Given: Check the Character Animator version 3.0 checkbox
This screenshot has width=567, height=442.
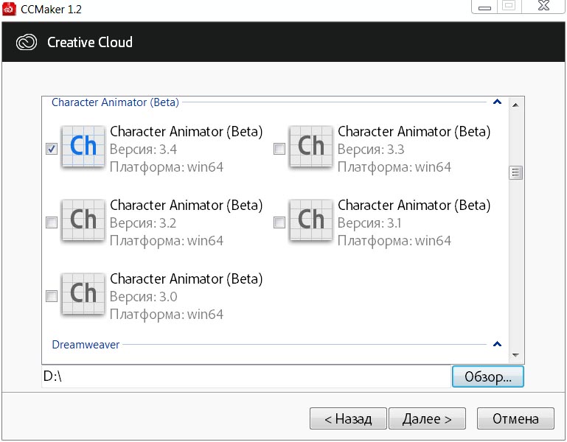Looking at the screenshot, I should 52,296.
